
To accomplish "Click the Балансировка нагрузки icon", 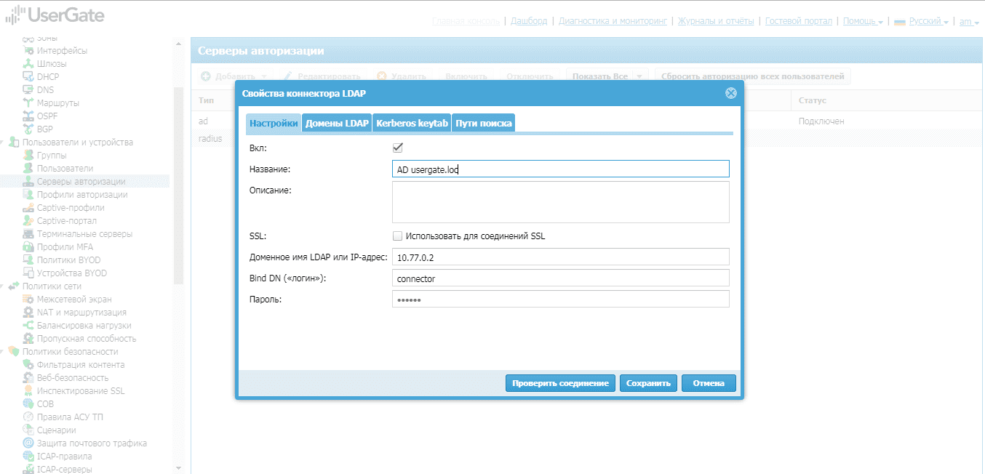I will click(x=28, y=325).
